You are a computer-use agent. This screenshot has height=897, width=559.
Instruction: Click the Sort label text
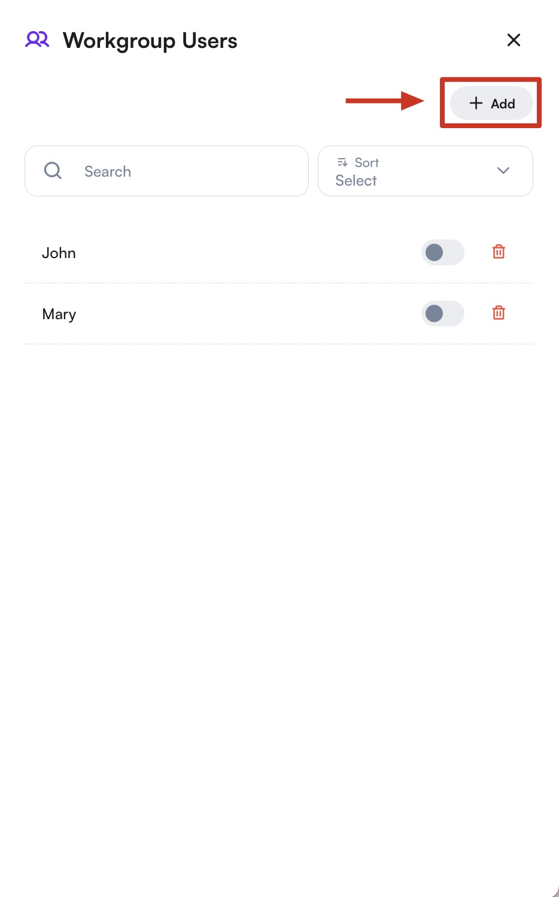(367, 163)
